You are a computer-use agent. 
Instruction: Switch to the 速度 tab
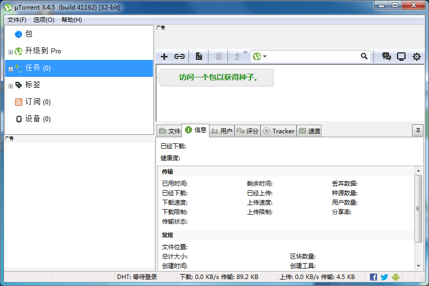(x=309, y=131)
